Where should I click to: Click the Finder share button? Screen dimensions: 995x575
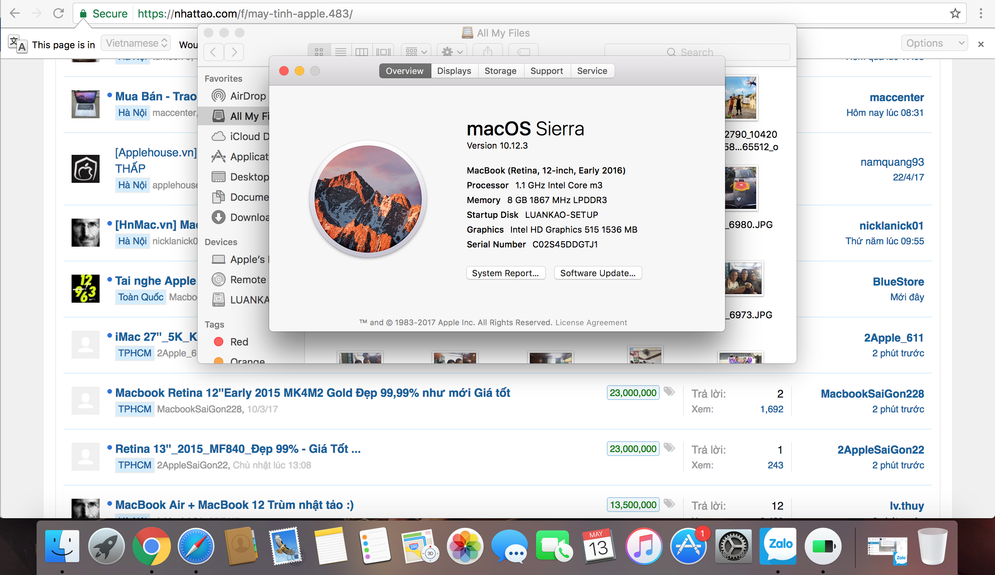(x=488, y=52)
